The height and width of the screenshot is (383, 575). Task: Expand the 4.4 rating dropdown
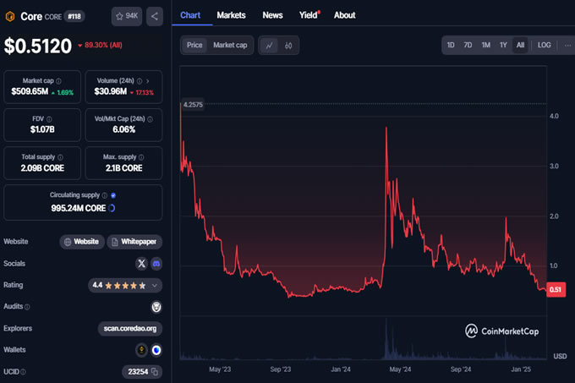(156, 285)
